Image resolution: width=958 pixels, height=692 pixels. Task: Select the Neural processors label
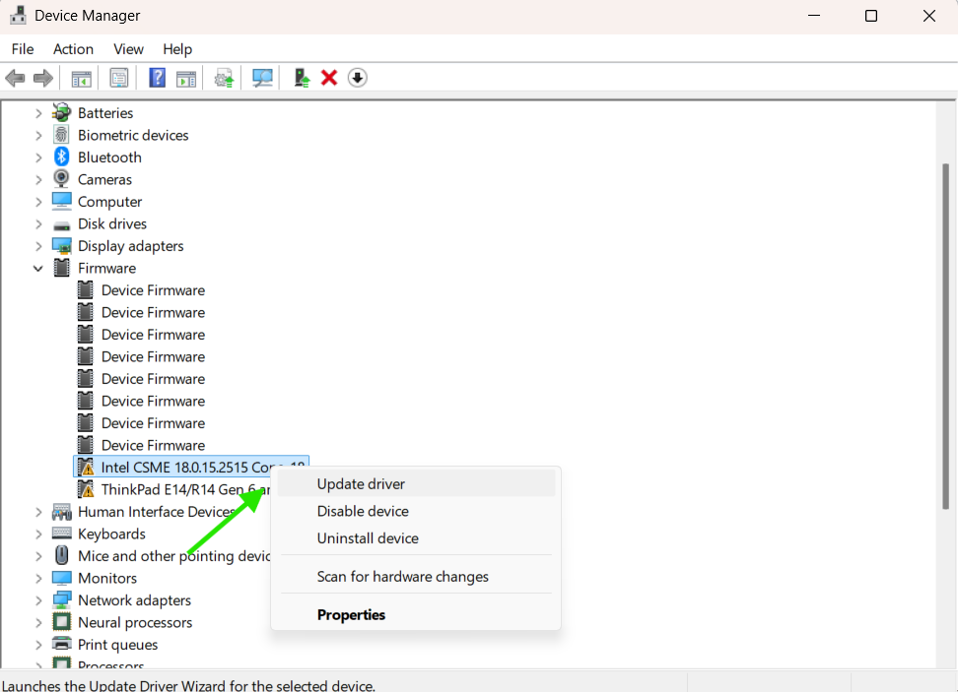(135, 622)
